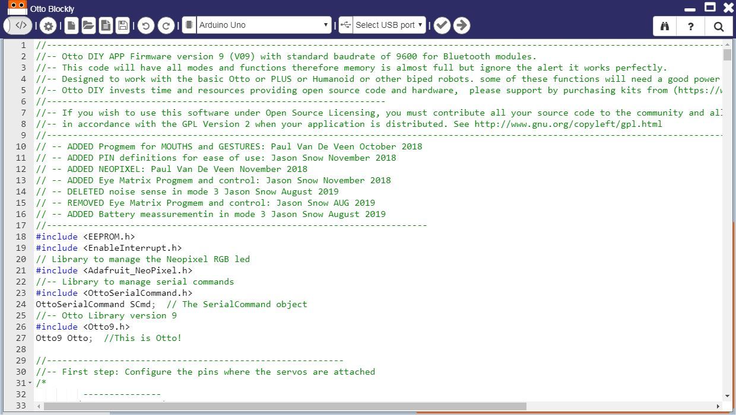Click the scroll right arrow

718,407
